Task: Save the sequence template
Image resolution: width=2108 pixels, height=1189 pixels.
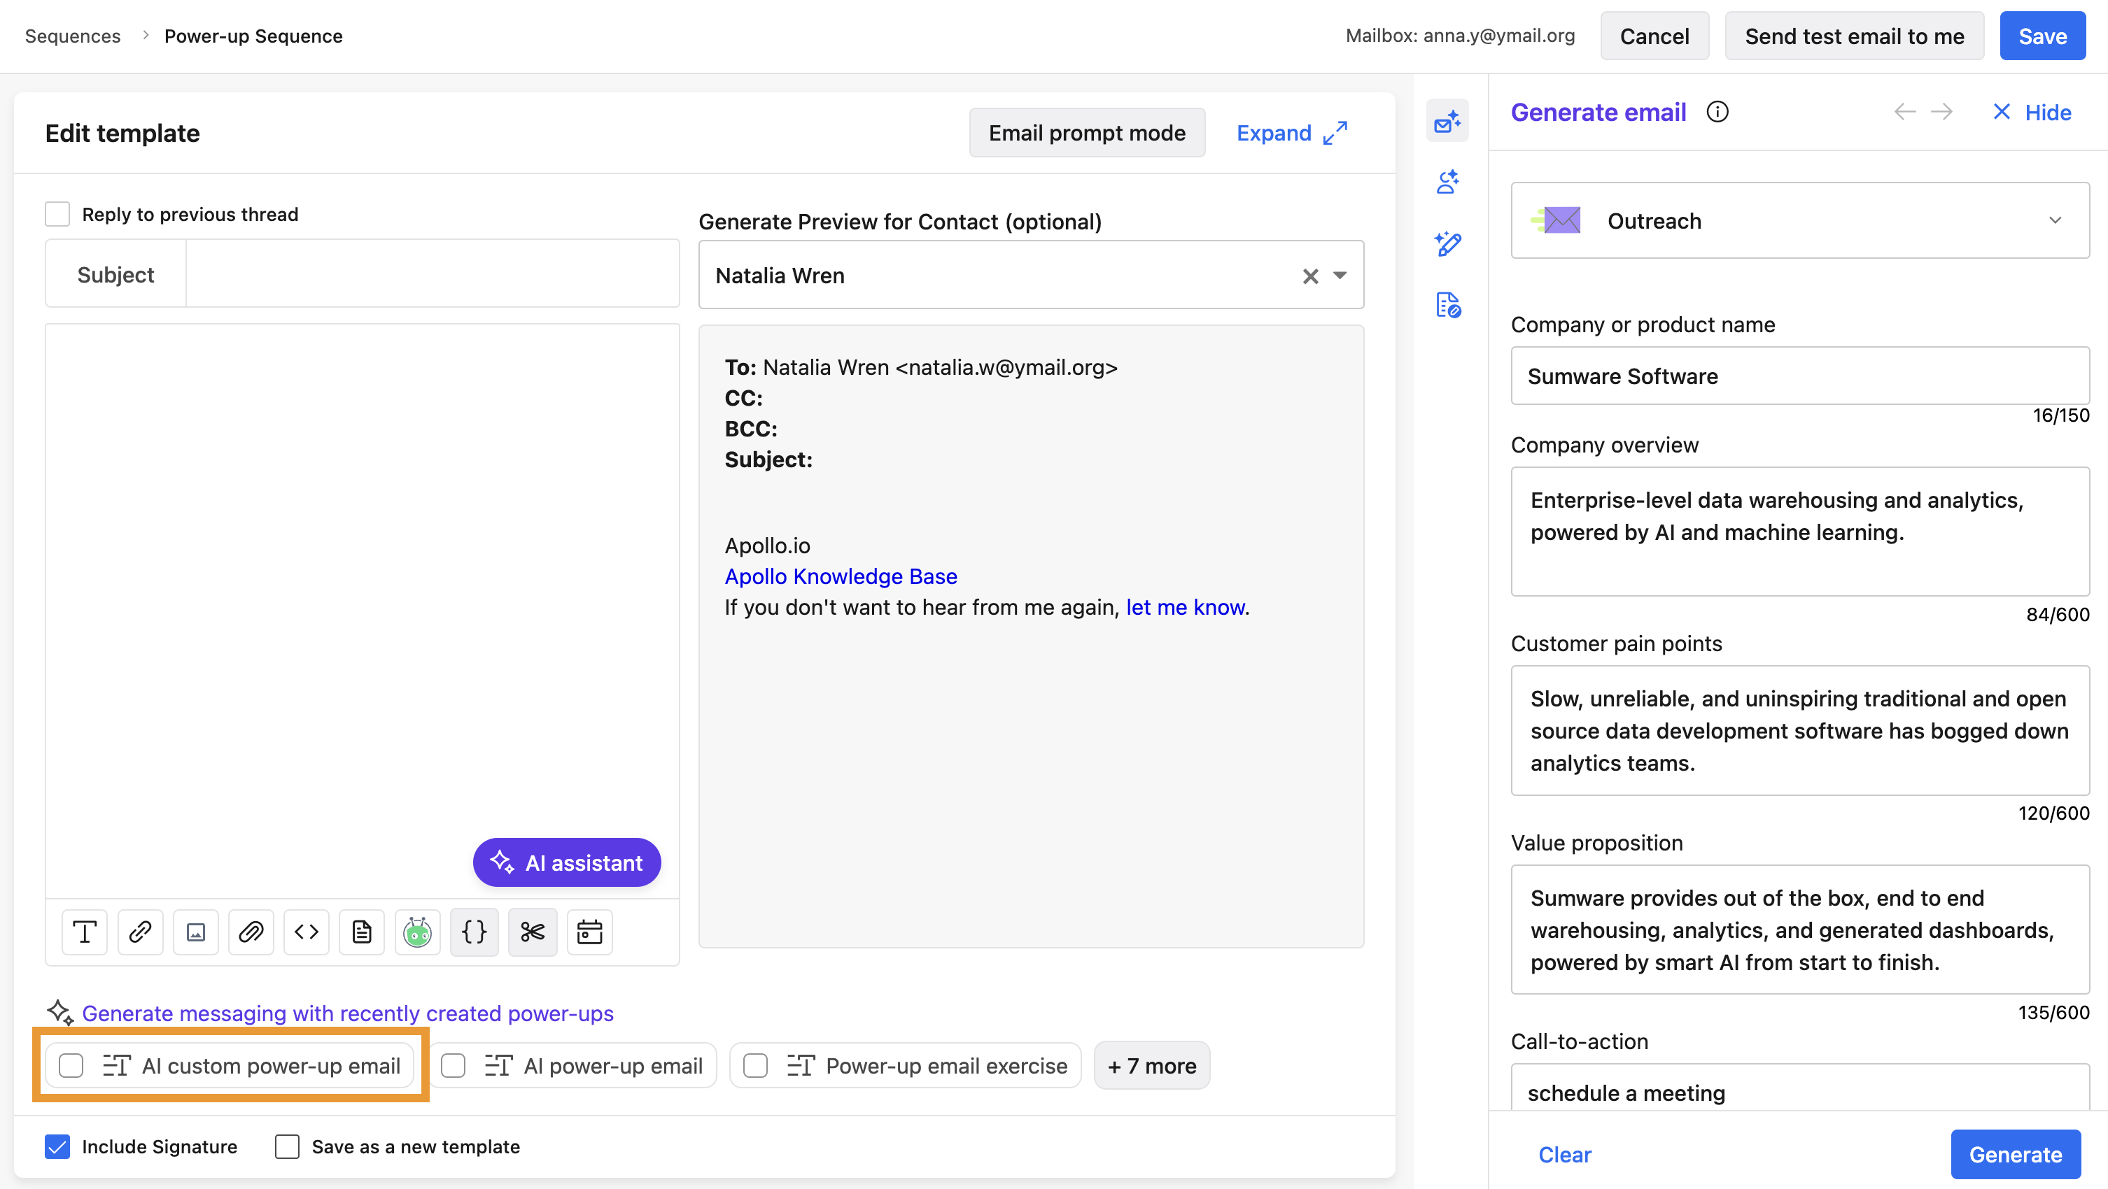Action: click(x=2042, y=35)
